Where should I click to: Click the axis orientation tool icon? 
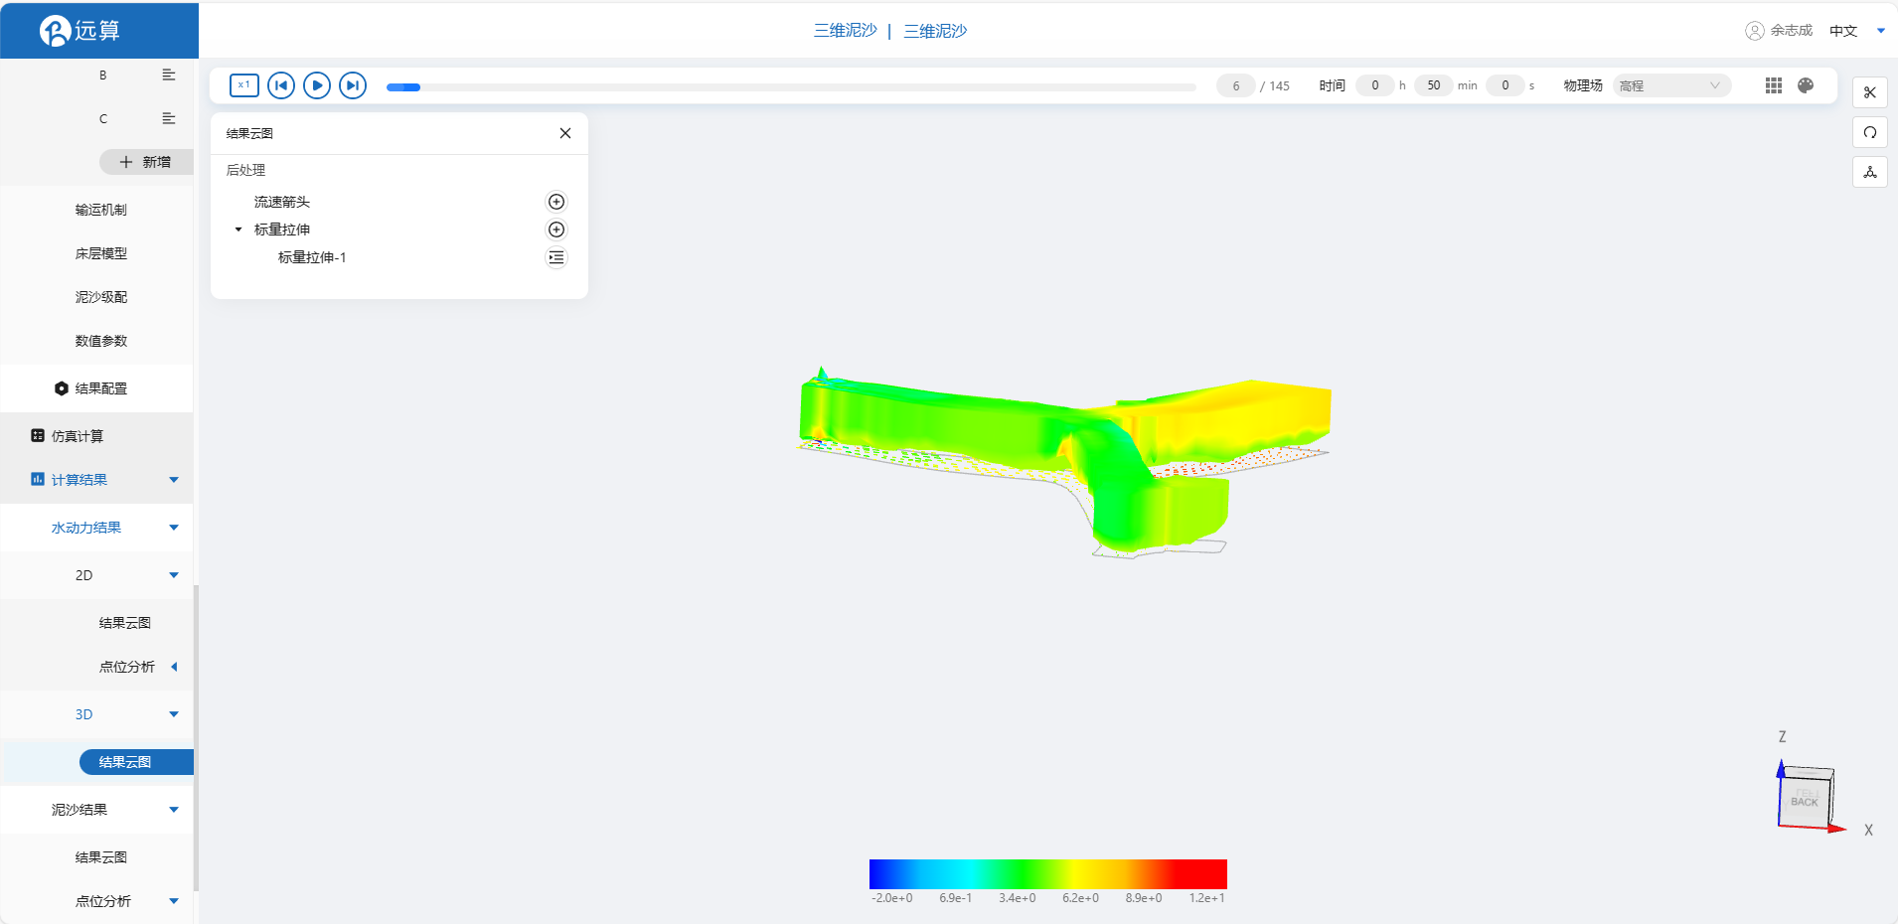click(1870, 172)
